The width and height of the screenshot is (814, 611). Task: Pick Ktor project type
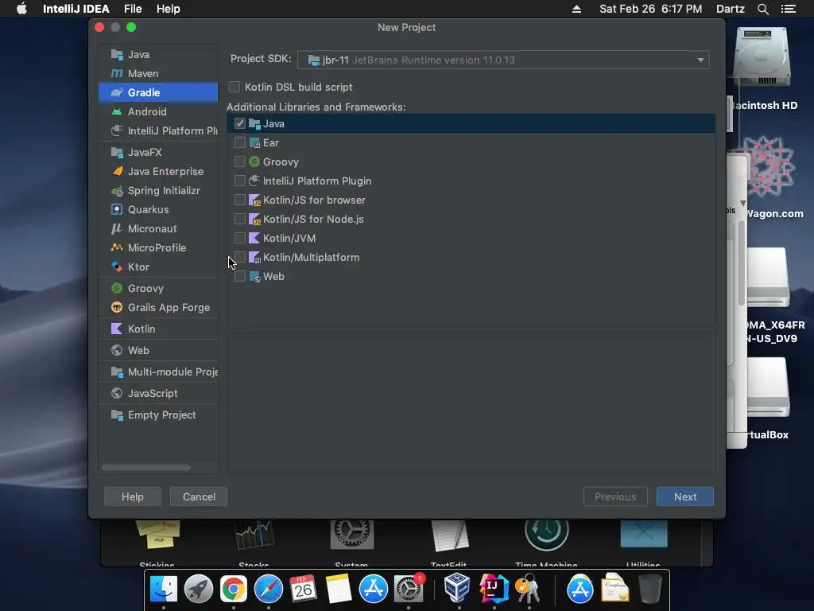[158, 267]
